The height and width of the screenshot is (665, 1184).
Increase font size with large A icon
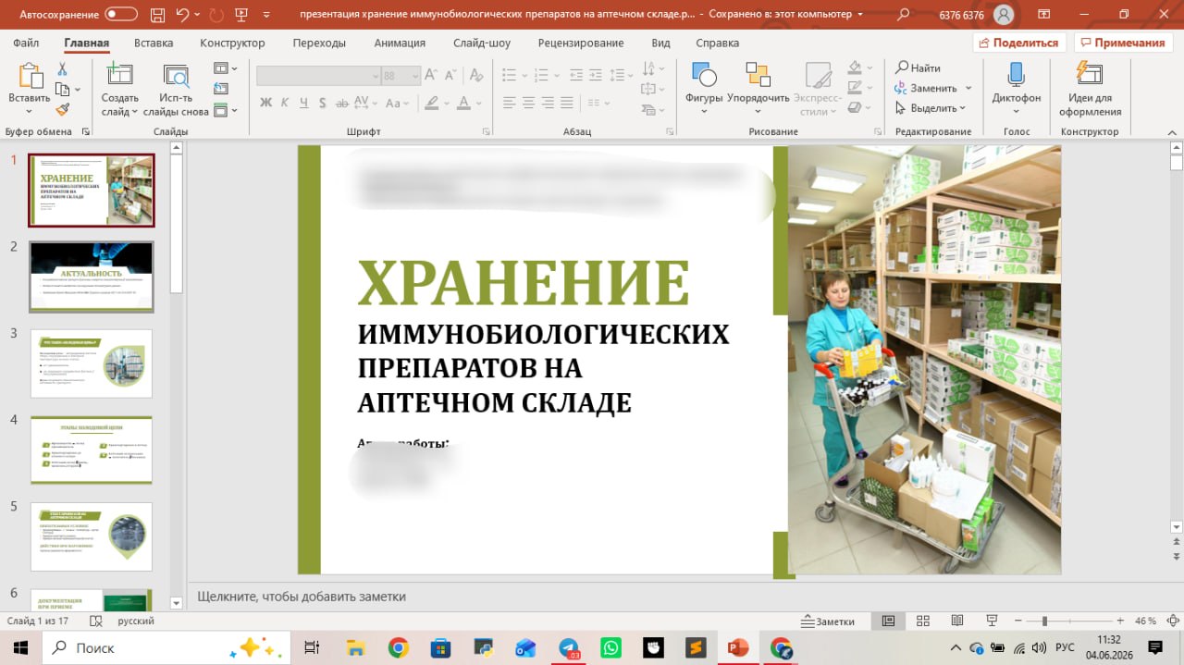point(433,76)
